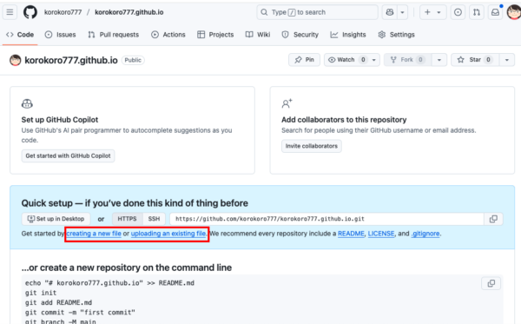The width and height of the screenshot is (521, 324).
Task: Click the search box in header
Action: [317, 12]
